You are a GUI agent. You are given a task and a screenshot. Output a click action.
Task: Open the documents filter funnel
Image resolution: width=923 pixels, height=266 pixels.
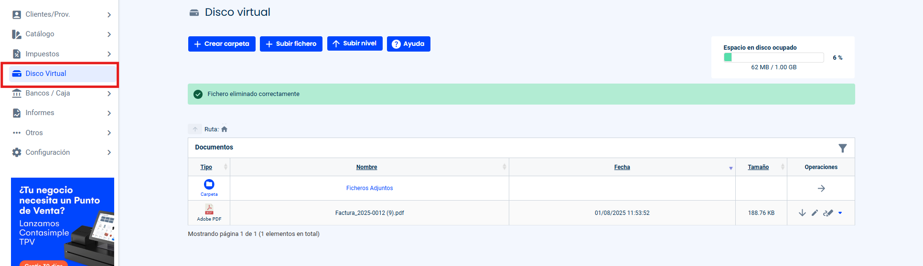pos(842,149)
